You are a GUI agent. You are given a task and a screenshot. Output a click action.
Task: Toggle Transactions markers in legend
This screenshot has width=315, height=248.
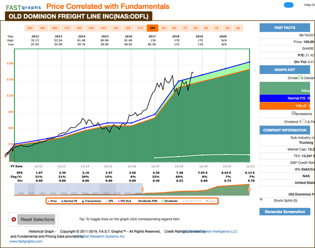[x=91, y=201]
